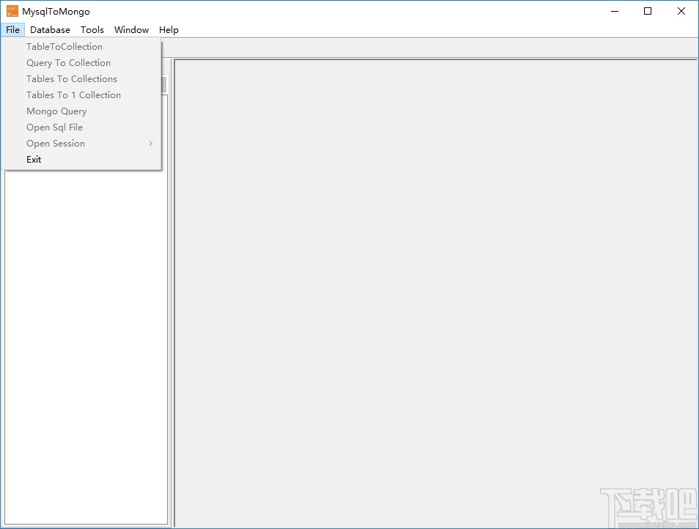Open the Mongo Query tool
The width and height of the screenshot is (699, 529).
[x=56, y=111]
